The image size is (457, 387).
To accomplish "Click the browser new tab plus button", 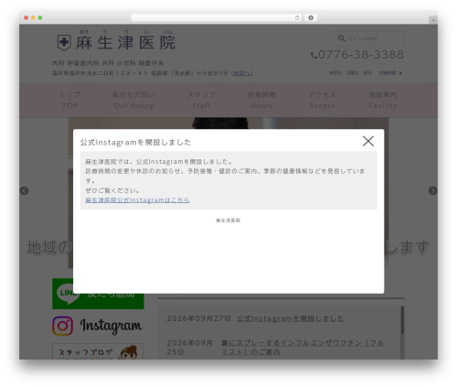I will point(433,20).
